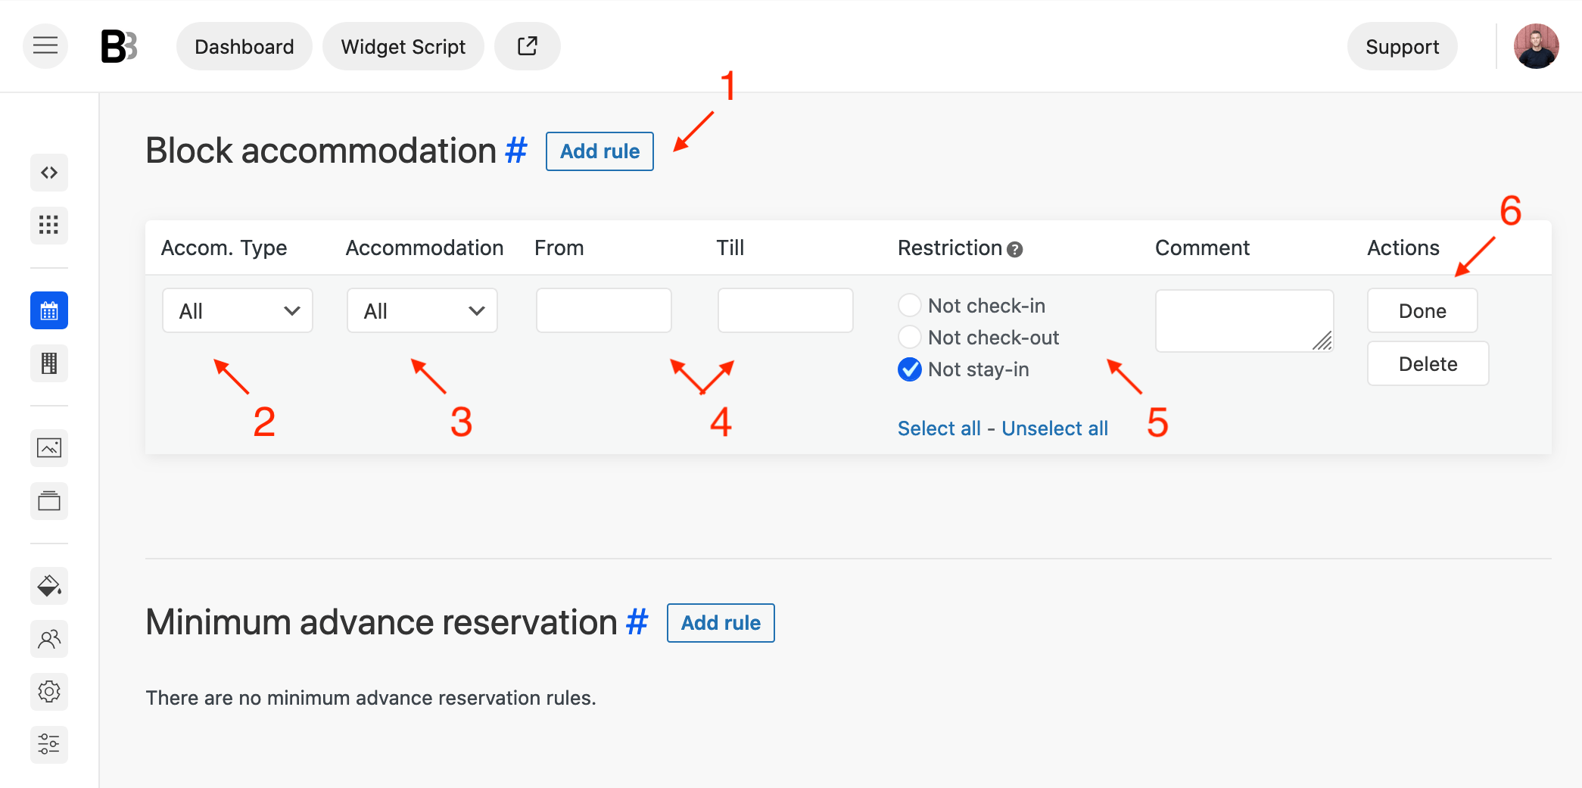Screen dimensions: 1582x788
Task: Open the Dashboard tab
Action: click(x=244, y=46)
